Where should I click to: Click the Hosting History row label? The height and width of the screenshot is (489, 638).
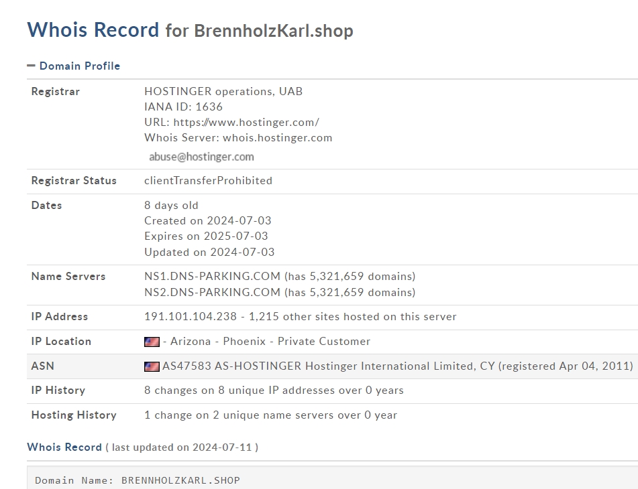tap(74, 415)
